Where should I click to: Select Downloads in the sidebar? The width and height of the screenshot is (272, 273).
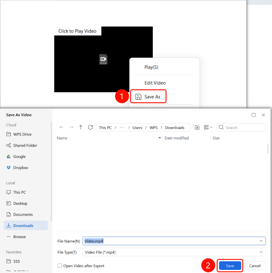coord(26,225)
